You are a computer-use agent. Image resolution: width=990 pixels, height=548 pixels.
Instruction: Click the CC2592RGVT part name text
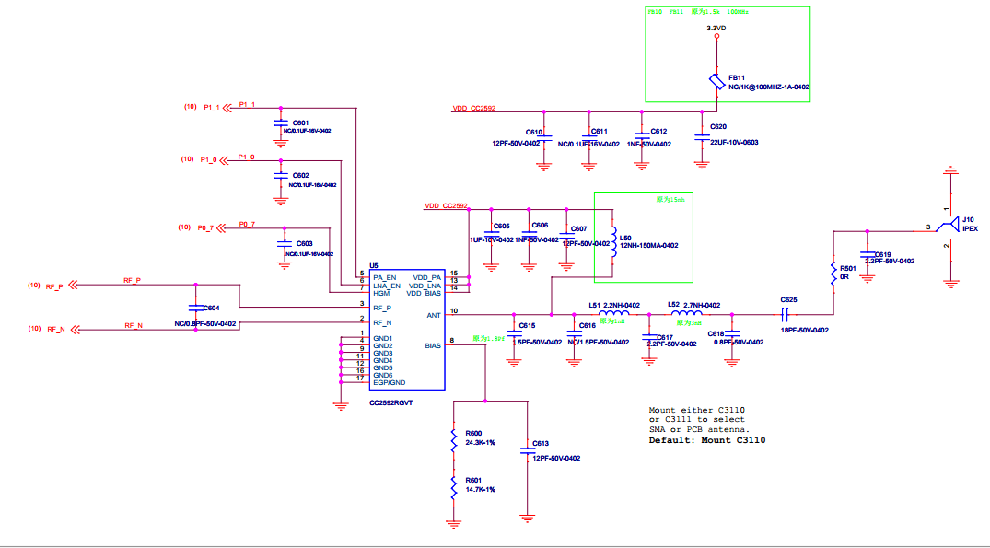(x=390, y=402)
